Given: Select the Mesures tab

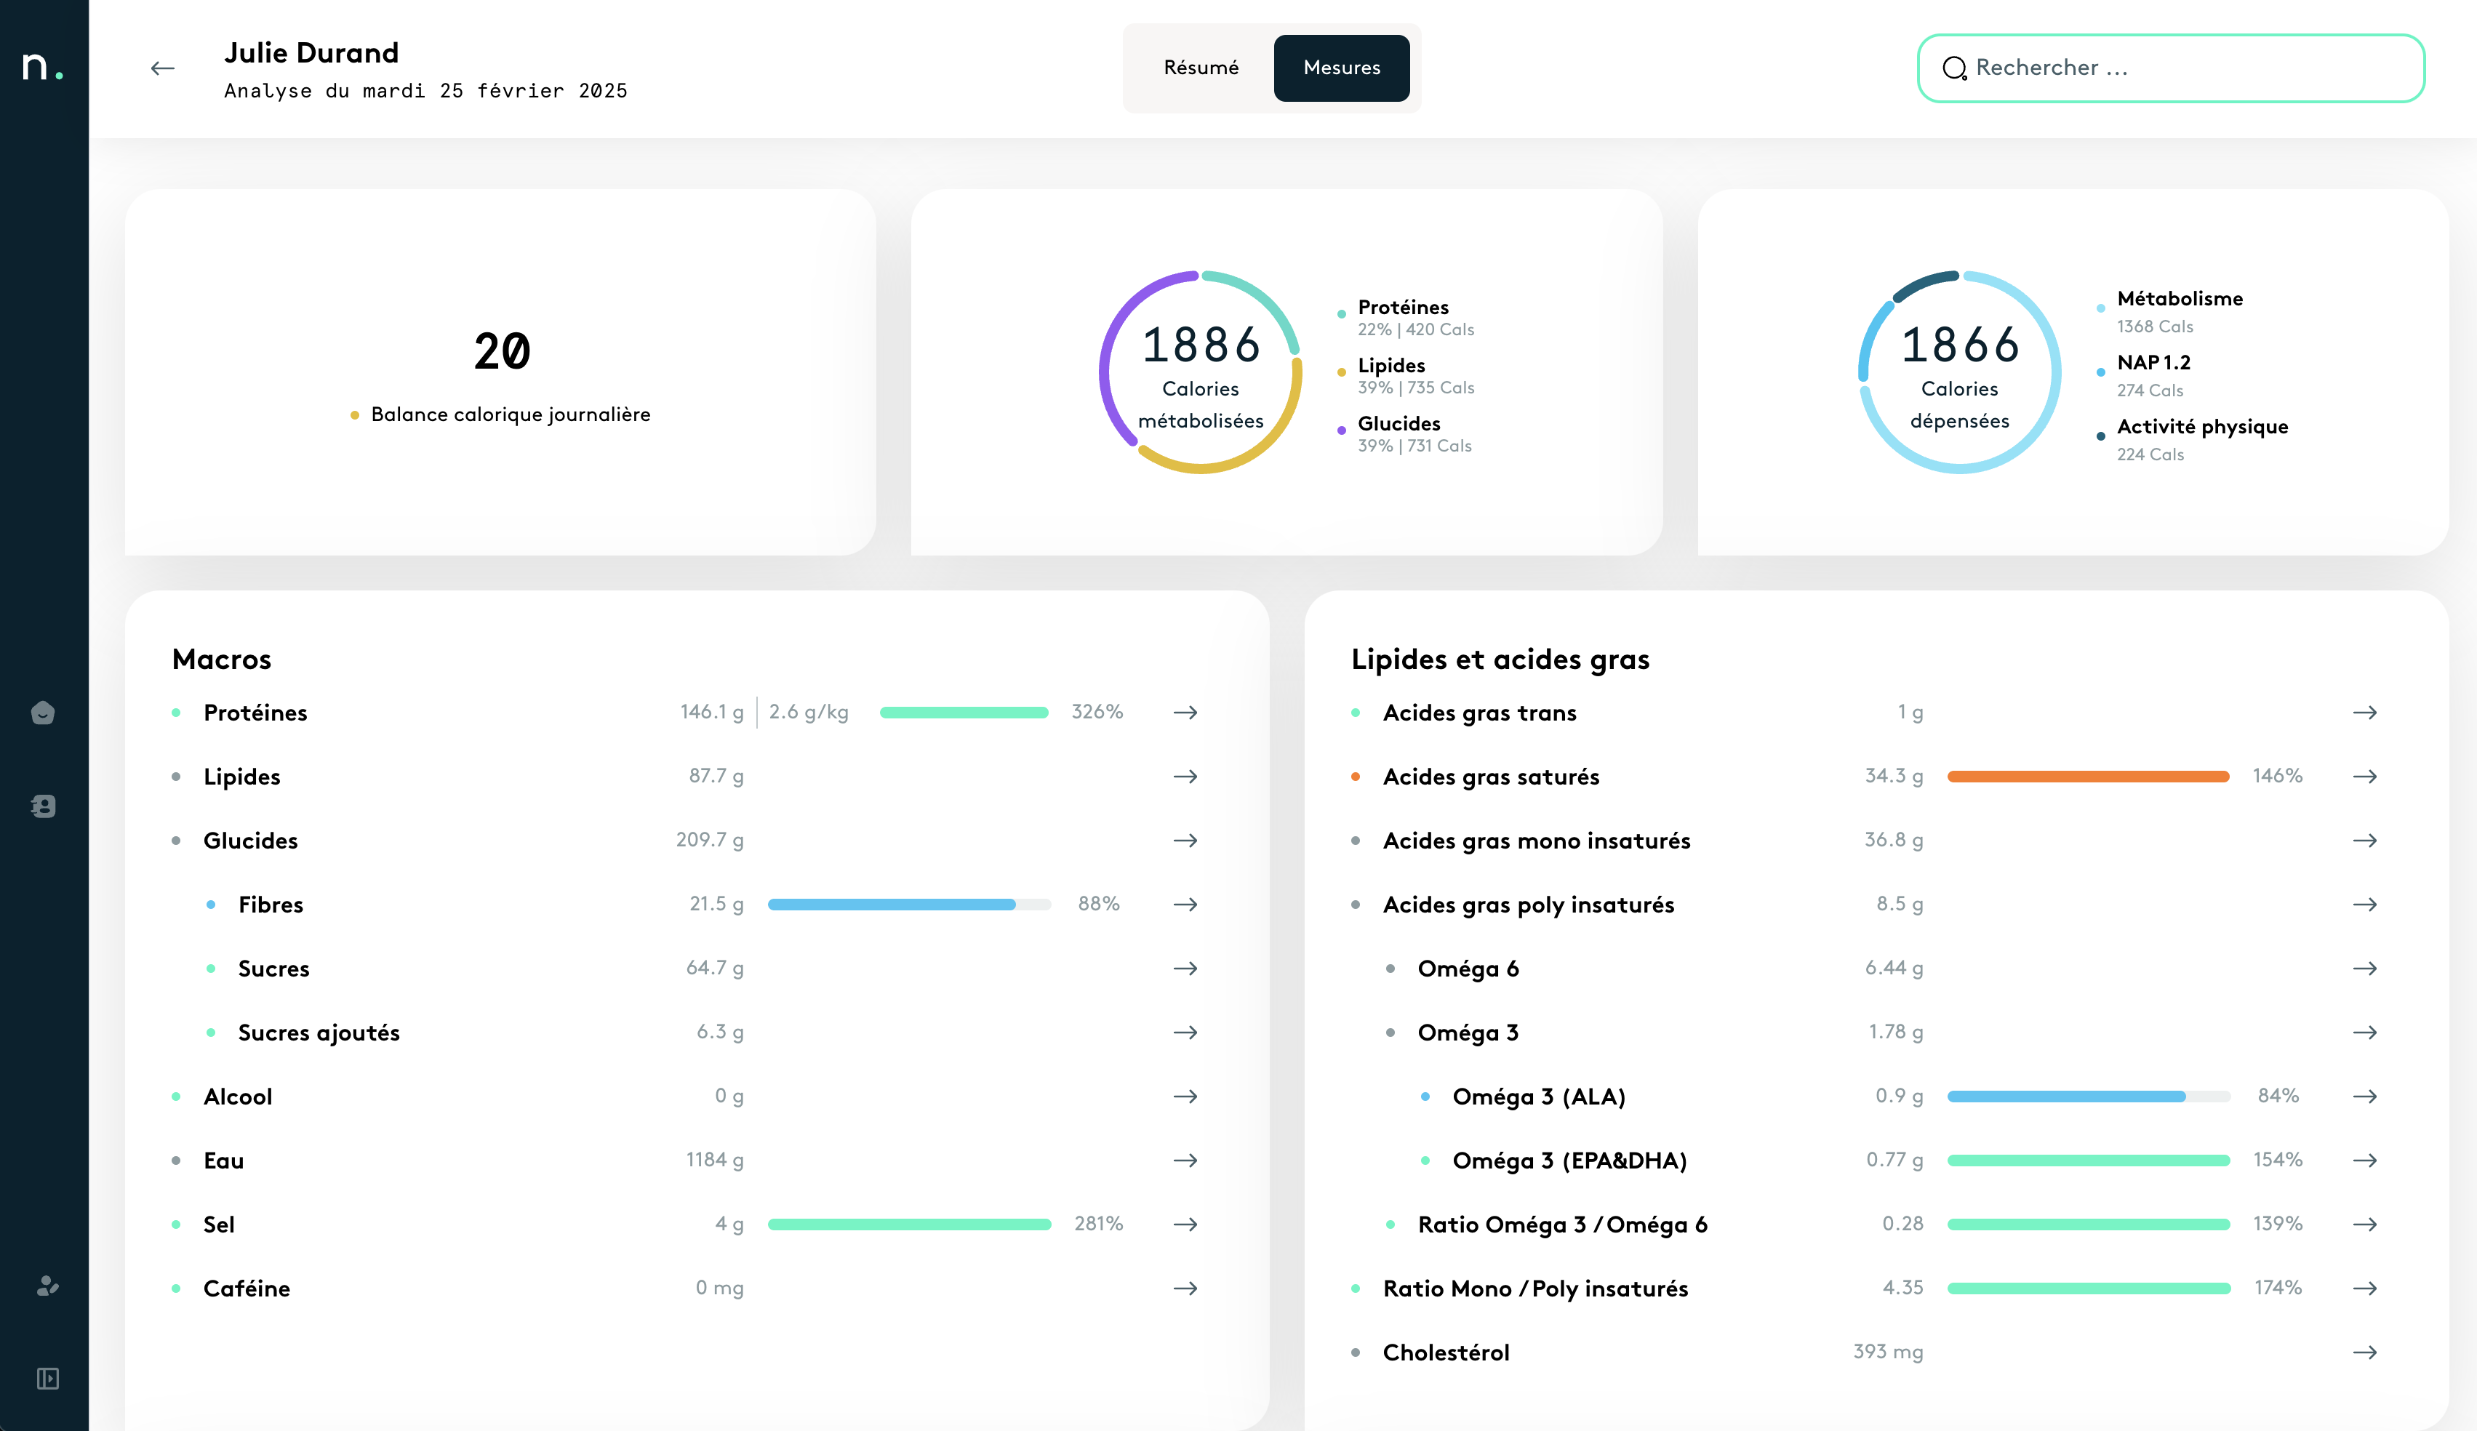Looking at the screenshot, I should pos(1341,68).
